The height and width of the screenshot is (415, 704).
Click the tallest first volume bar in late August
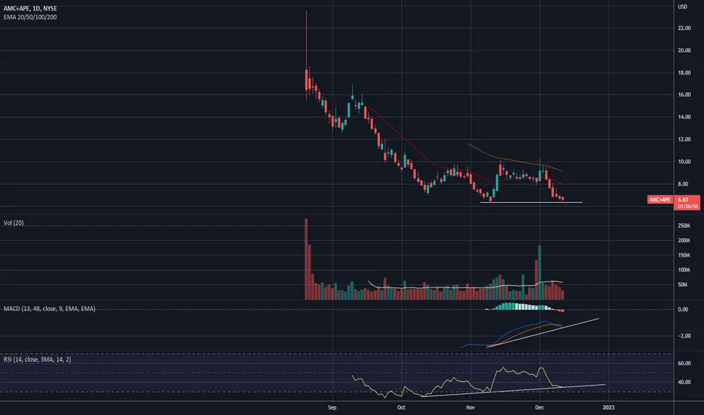[306, 259]
